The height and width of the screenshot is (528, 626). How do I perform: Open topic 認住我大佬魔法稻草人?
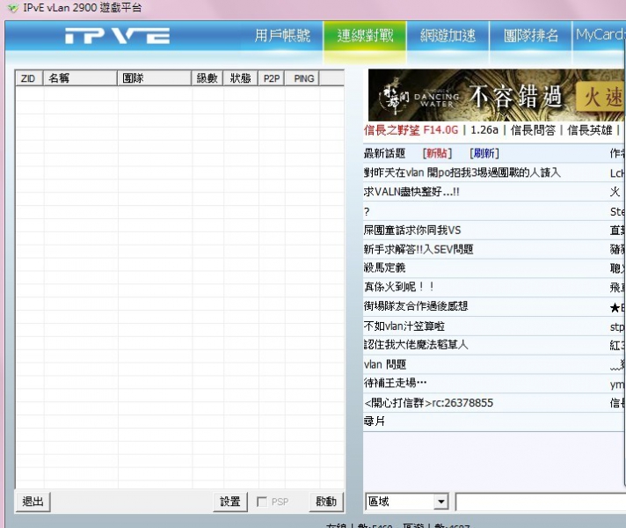(x=416, y=345)
